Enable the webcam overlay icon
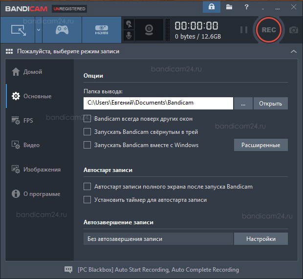Screen dimensions: 303x279 click(x=149, y=30)
